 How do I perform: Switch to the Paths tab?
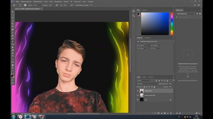pos(151,77)
